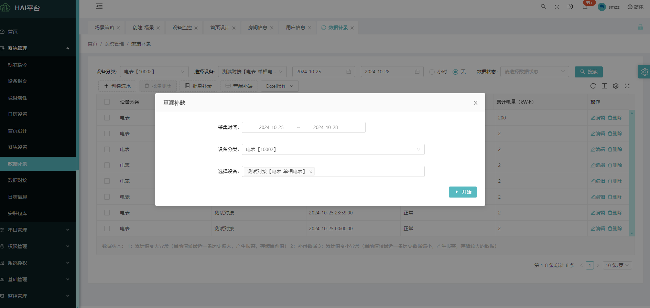Open the notifications bell with 99+ badge
This screenshot has height=308, width=650.
tap(585, 7)
